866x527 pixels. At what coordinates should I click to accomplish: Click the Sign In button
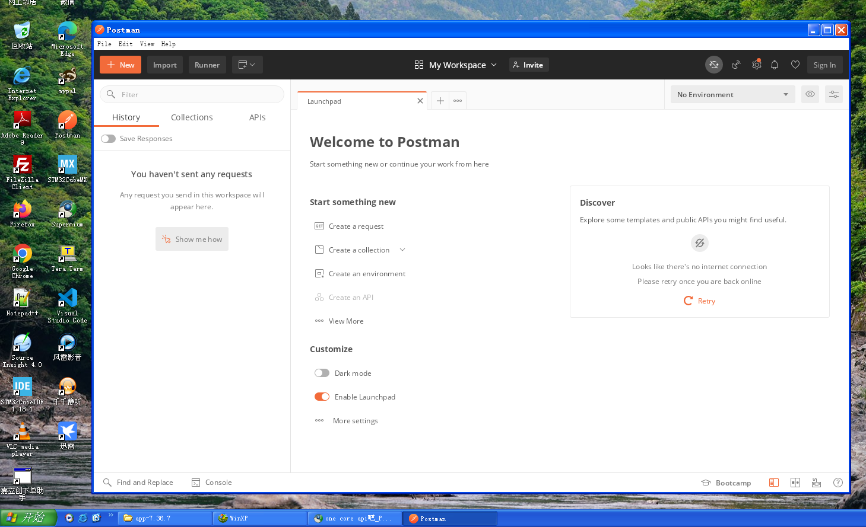pos(824,65)
